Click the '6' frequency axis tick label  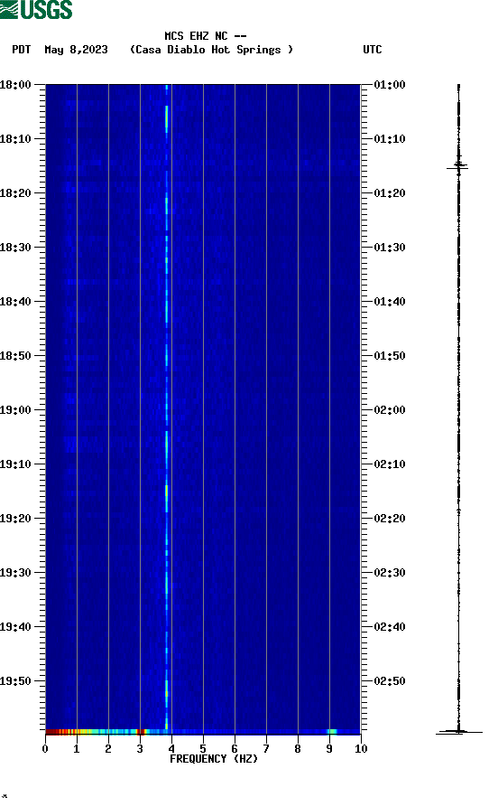(x=235, y=748)
